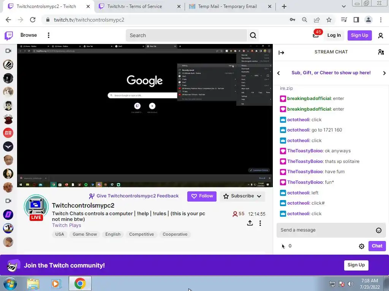Viewport: 389px width, 291px height.
Task: Go back in browser history
Action: (x=8, y=20)
